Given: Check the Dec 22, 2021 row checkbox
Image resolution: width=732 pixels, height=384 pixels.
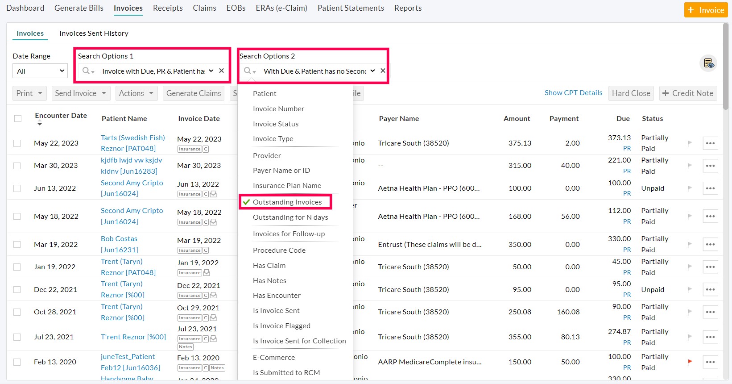Looking at the screenshot, I should [17, 289].
